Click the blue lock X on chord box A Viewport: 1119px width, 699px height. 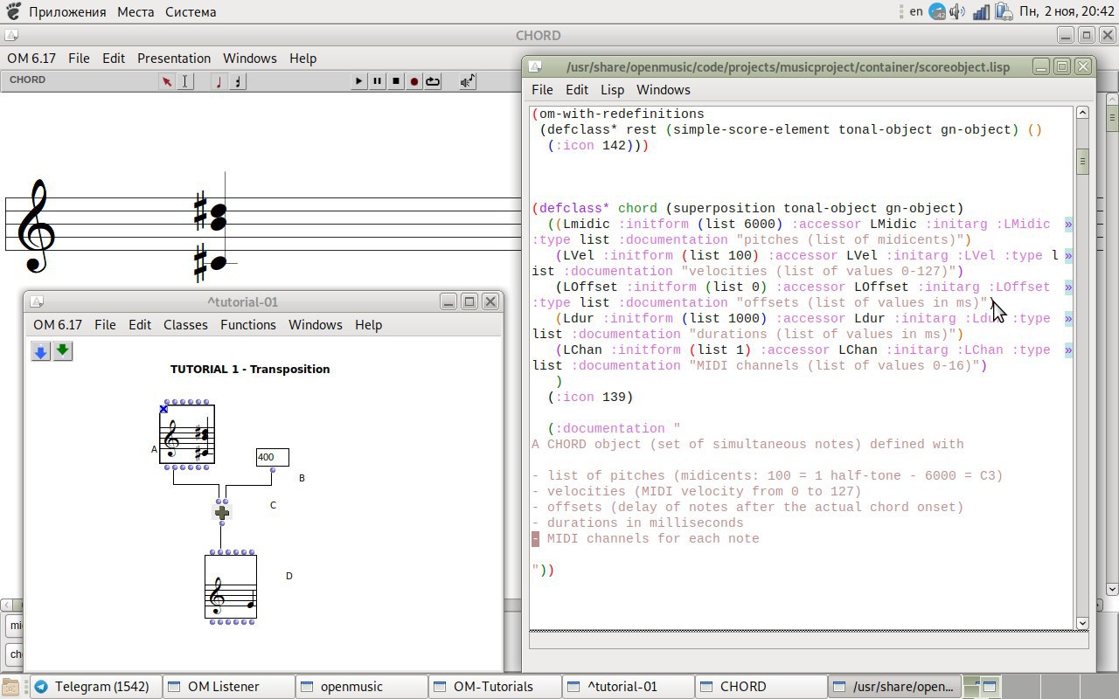coord(163,409)
